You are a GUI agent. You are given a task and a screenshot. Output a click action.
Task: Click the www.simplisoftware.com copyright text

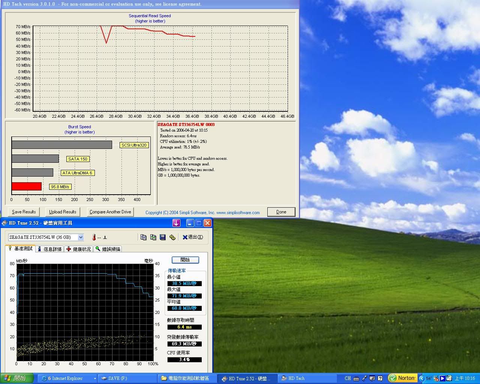click(238, 213)
